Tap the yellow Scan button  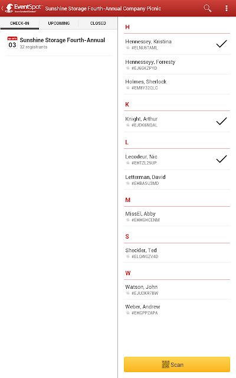[177, 364]
